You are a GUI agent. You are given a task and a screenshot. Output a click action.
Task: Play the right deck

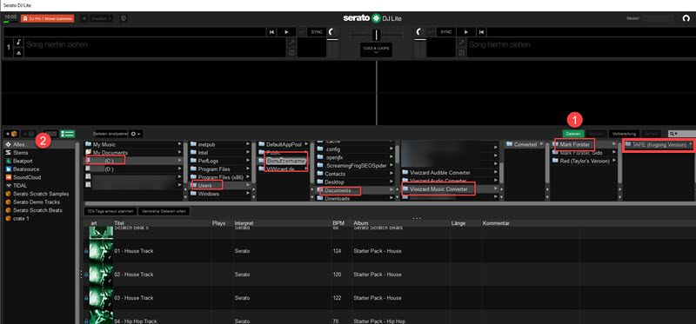tap(466, 32)
